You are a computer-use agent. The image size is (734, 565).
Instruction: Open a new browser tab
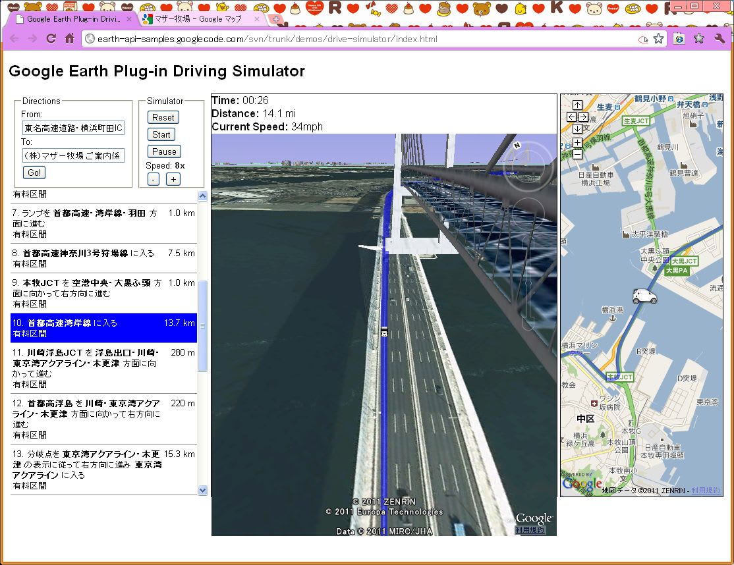point(276,19)
